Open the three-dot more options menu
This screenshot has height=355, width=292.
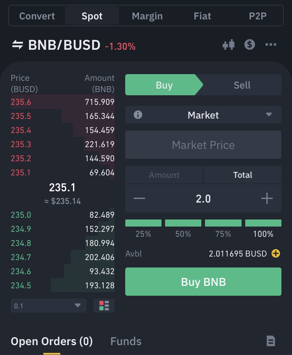point(271,45)
